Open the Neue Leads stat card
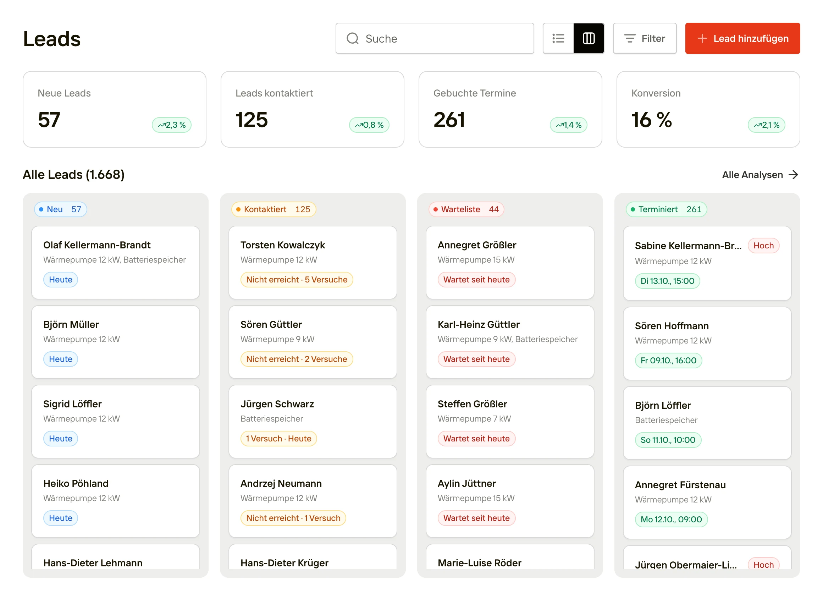Image resolution: width=823 pixels, height=599 pixels. coord(114,109)
